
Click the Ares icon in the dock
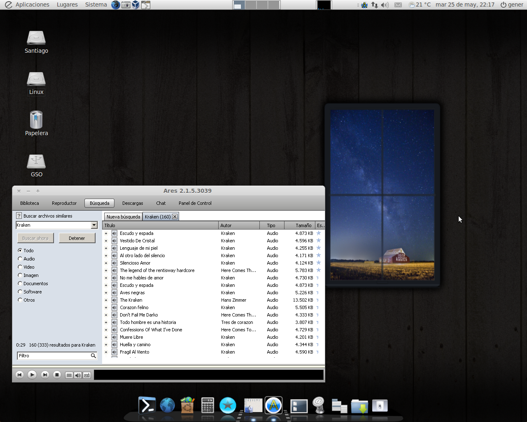(273, 405)
